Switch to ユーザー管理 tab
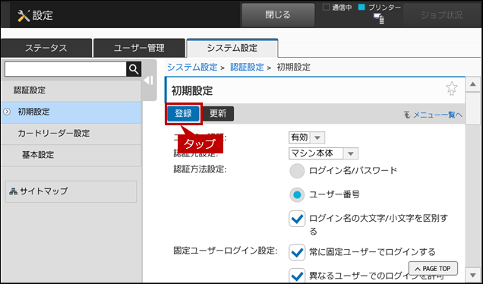 139,48
